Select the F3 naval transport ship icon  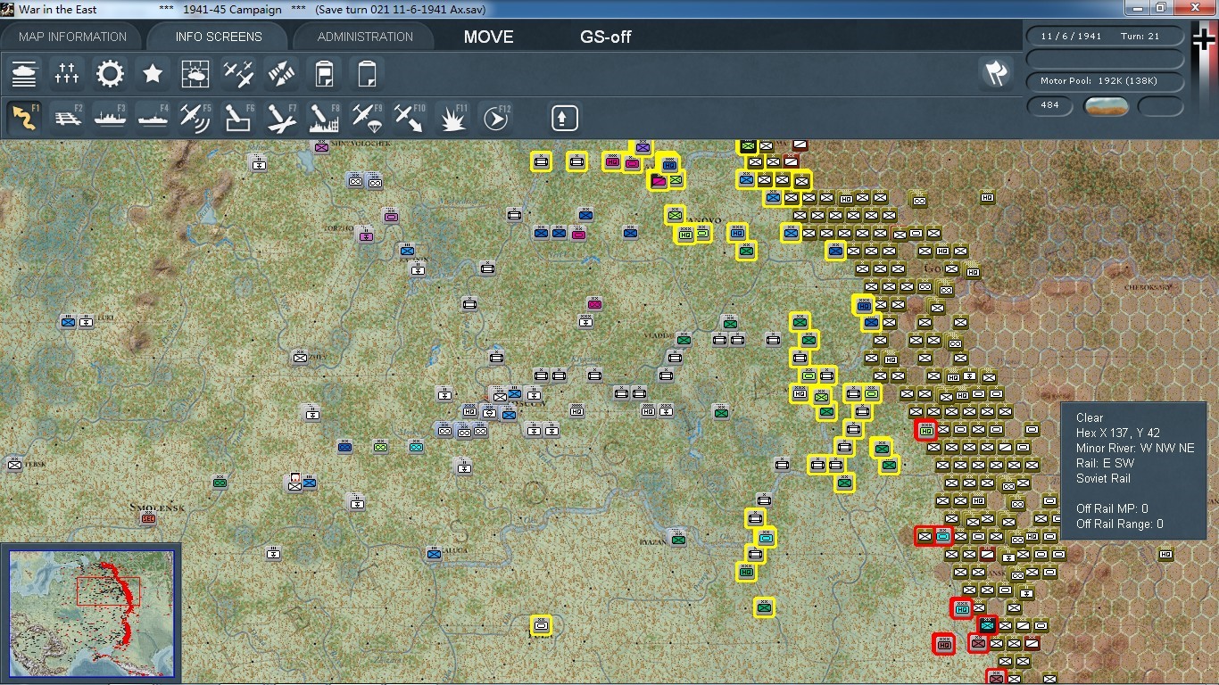[110, 117]
